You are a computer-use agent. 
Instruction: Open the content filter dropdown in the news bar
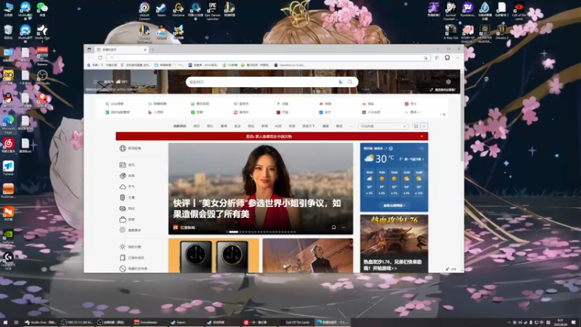coord(383,126)
